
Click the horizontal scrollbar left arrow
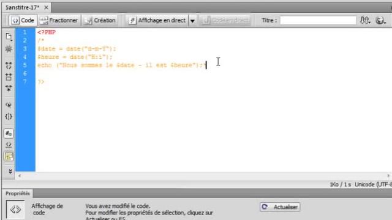tap(20, 176)
